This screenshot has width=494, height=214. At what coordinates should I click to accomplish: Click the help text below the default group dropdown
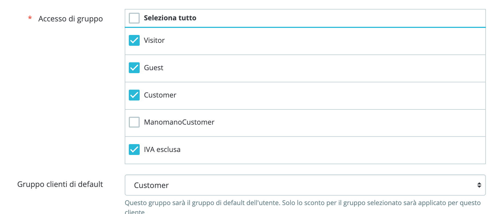tap(302, 203)
